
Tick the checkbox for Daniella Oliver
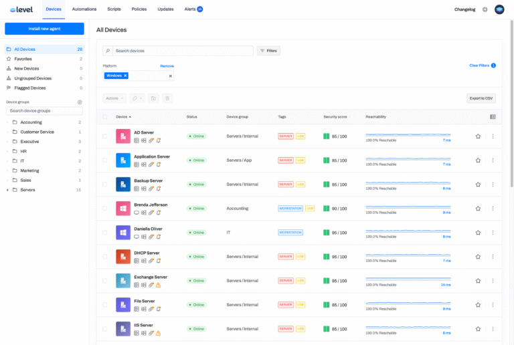point(104,233)
